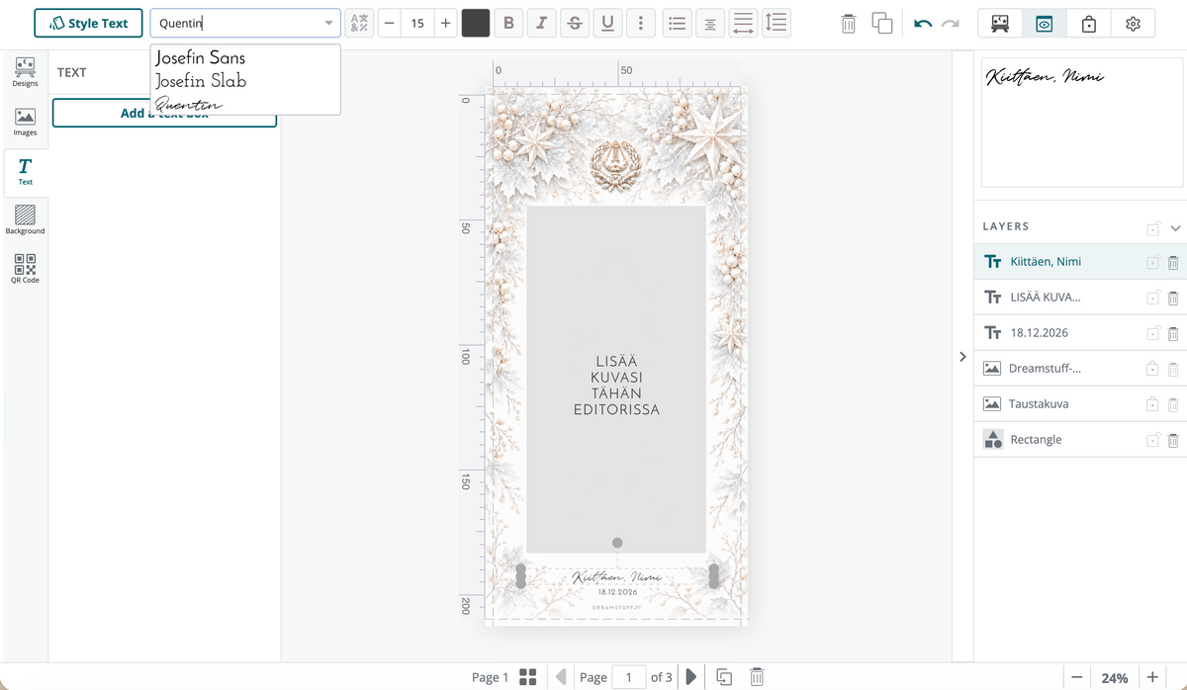Open more text formatting options
1187x690 pixels.
(641, 23)
